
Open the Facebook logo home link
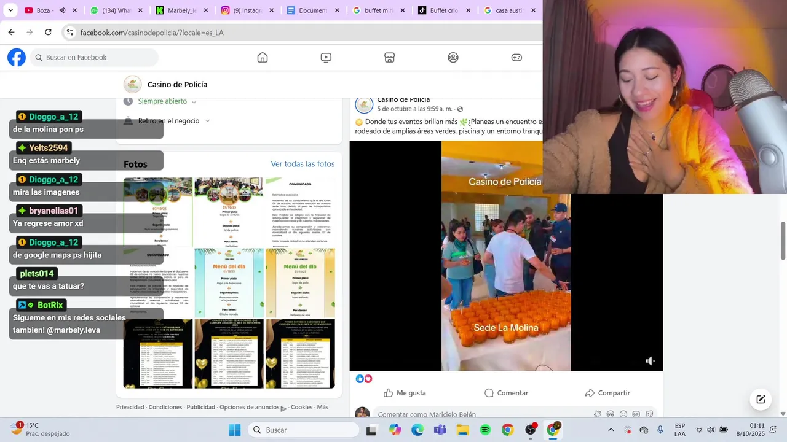17,58
